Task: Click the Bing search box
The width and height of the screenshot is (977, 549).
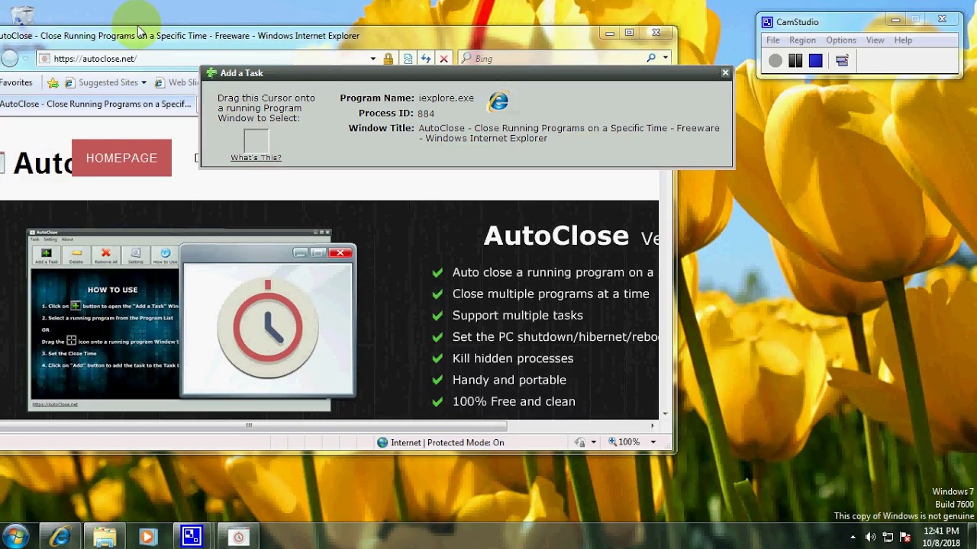Action: tap(553, 59)
